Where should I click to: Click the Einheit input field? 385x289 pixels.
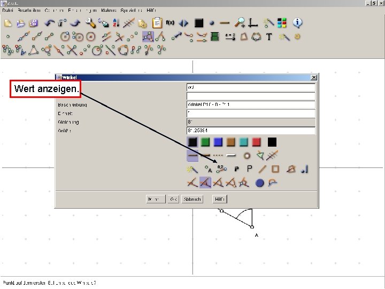click(251, 113)
